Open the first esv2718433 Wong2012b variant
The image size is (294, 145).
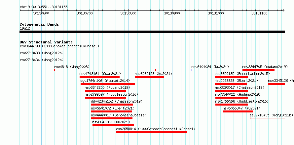point(42,53)
